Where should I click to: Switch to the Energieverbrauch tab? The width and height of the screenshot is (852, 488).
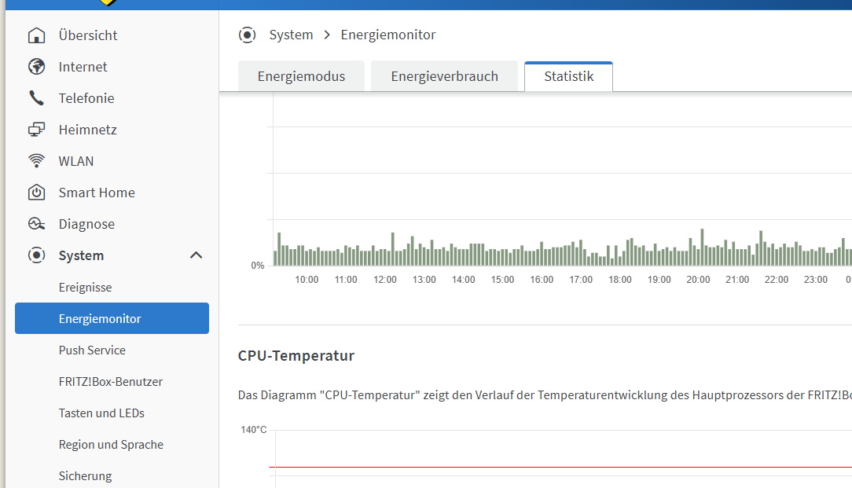pos(445,76)
